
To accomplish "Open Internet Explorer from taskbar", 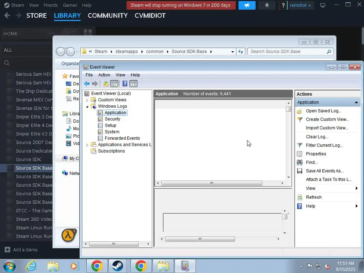I will (31, 266).
